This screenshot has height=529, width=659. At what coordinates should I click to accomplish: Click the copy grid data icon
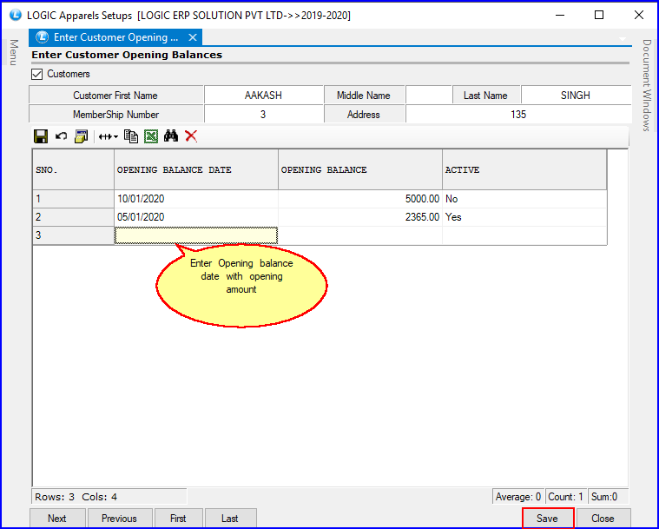[131, 136]
